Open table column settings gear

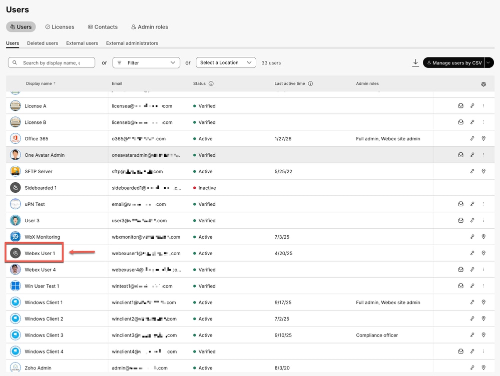[483, 84]
